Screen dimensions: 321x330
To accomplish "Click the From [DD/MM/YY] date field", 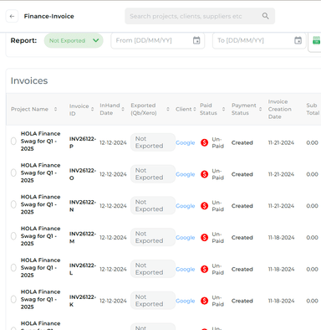I will pyautogui.click(x=158, y=40).
